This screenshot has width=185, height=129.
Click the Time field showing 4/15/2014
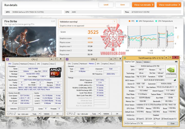coord(156,12)
